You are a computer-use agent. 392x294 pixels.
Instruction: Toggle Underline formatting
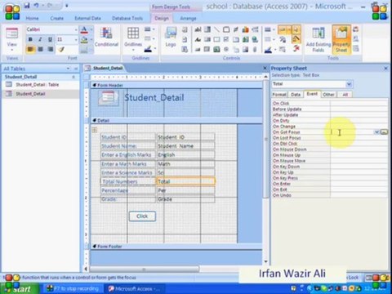click(x=51, y=39)
